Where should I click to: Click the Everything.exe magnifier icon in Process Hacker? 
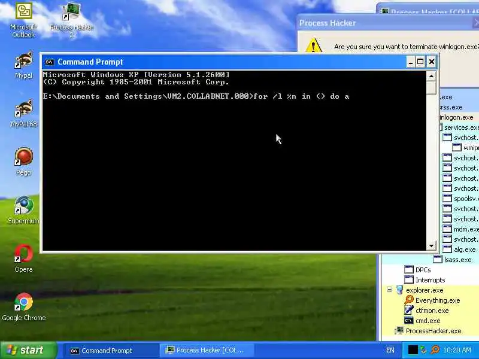409,300
